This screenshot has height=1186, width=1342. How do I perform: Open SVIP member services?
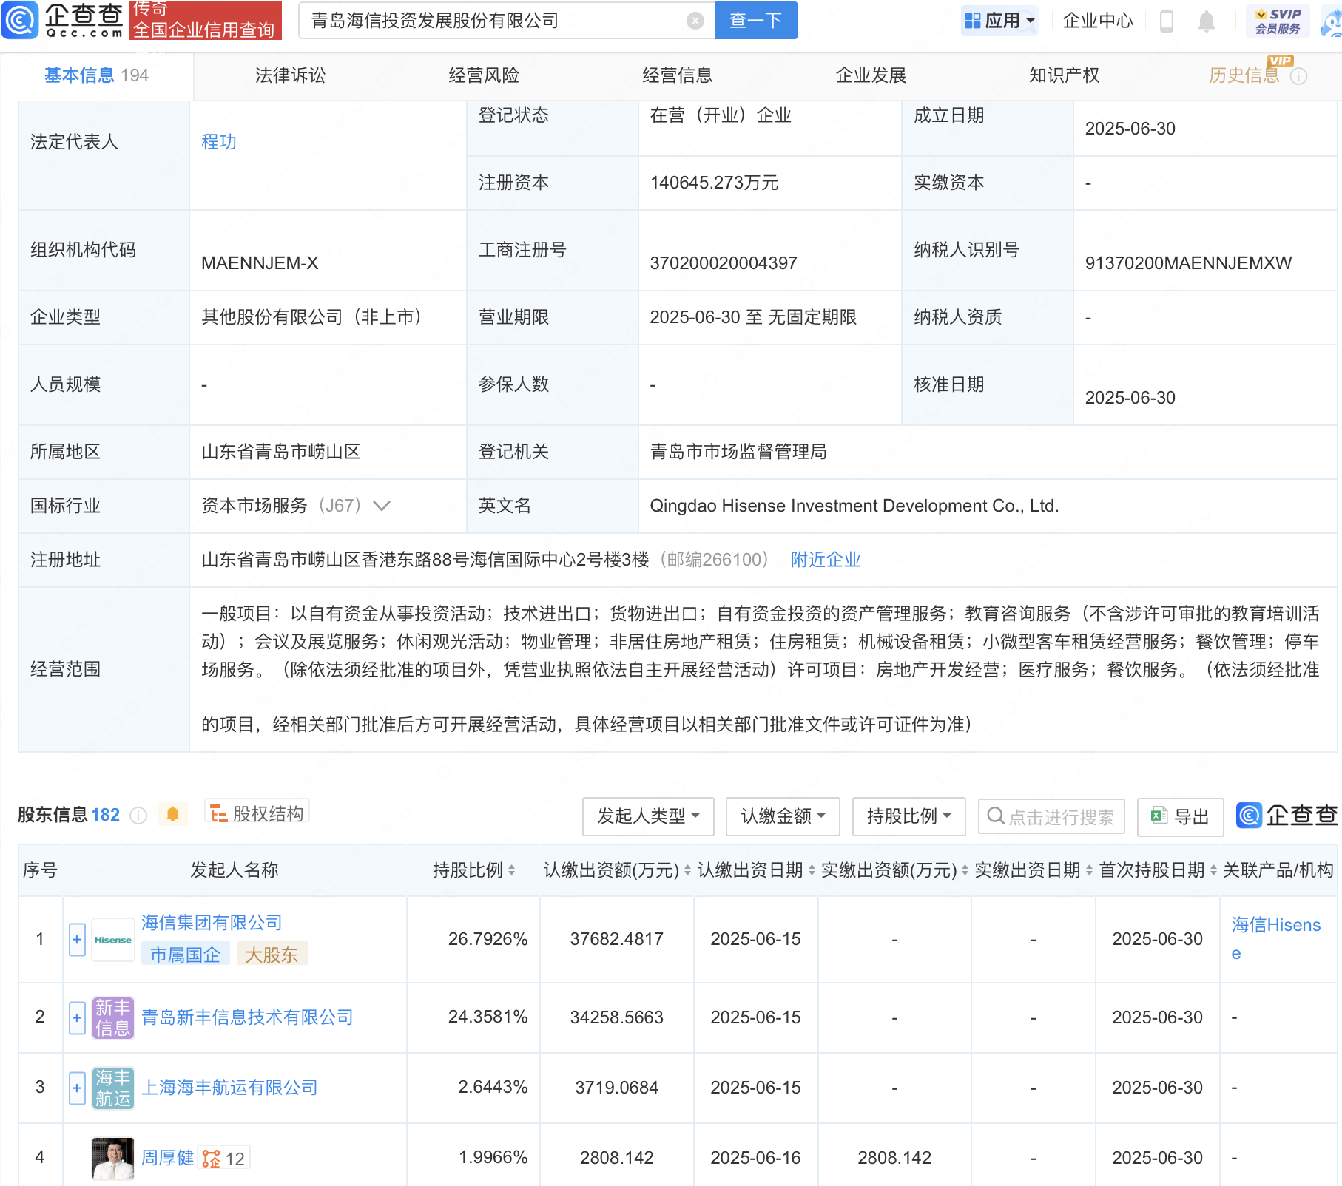pos(1278,21)
